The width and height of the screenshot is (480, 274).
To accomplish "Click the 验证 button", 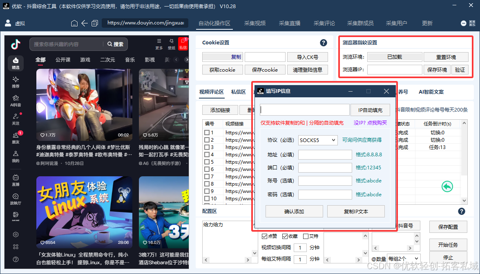I will (460, 70).
